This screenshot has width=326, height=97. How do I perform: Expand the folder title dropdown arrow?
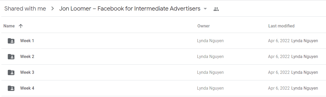pos(205,9)
